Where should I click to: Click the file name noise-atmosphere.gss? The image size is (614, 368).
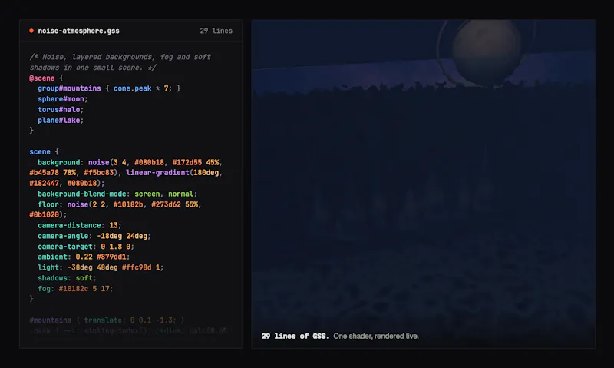[x=78, y=31]
